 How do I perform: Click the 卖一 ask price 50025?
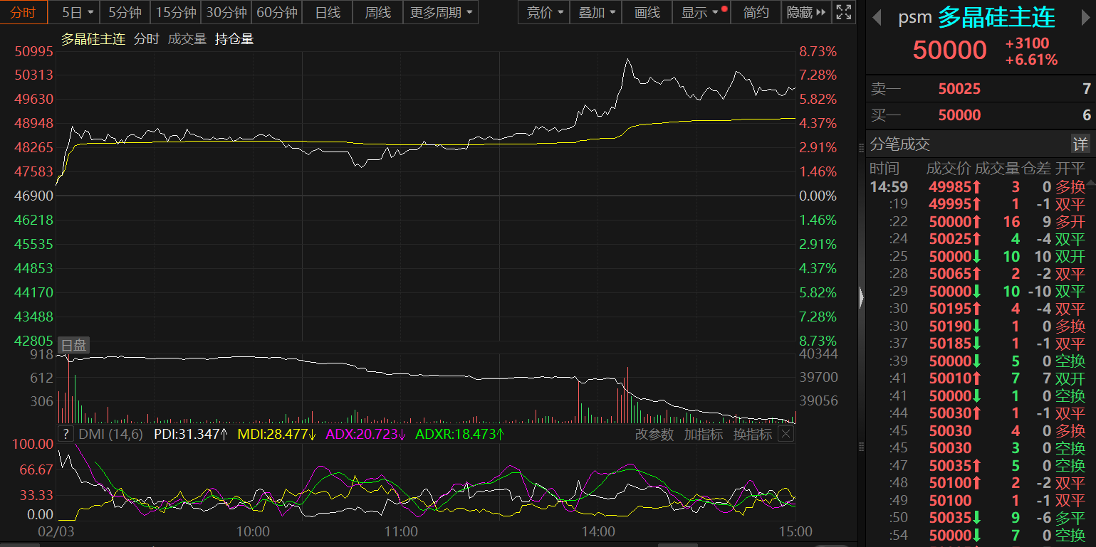click(x=959, y=89)
